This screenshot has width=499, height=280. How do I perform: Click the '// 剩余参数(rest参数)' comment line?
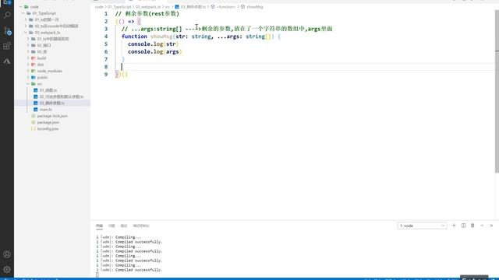147,14
